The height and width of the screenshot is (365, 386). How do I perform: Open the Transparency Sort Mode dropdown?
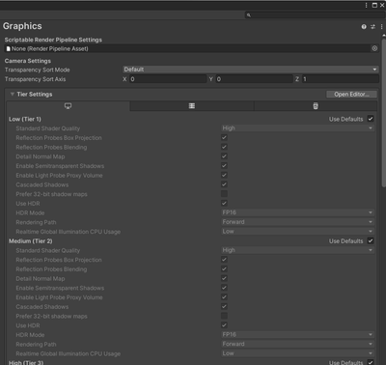[250, 70]
